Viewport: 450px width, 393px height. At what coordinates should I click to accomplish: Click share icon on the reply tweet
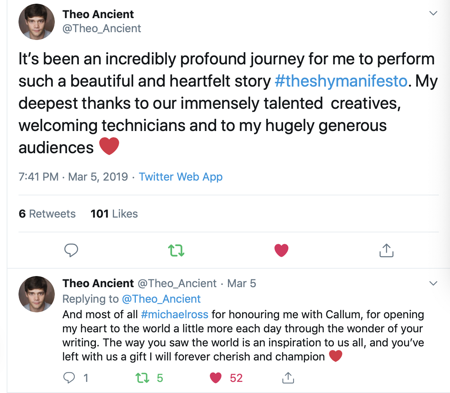click(288, 378)
